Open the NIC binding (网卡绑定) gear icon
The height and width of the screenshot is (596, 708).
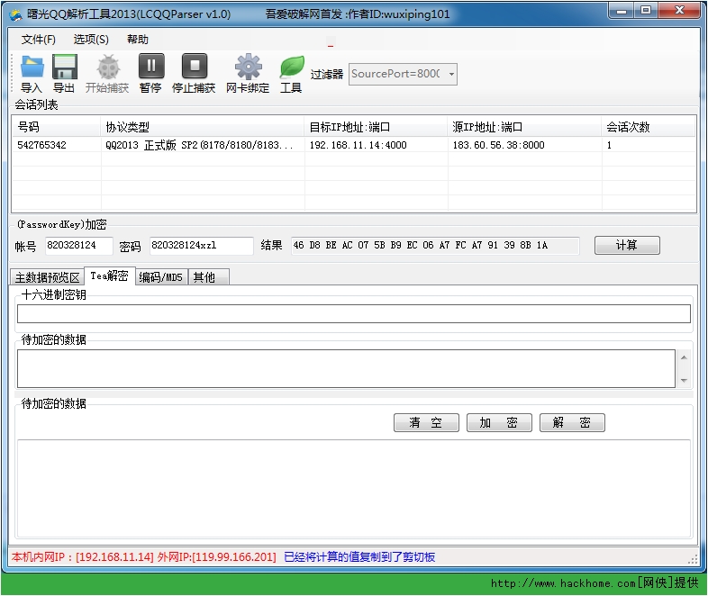[x=248, y=68]
